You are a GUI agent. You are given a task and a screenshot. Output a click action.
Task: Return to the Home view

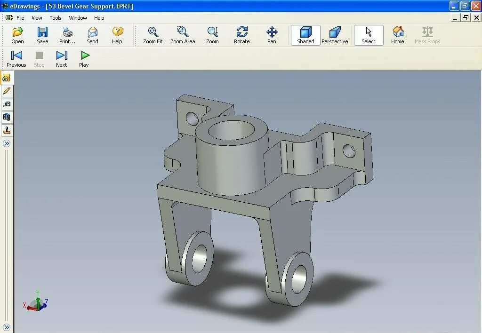coord(398,35)
